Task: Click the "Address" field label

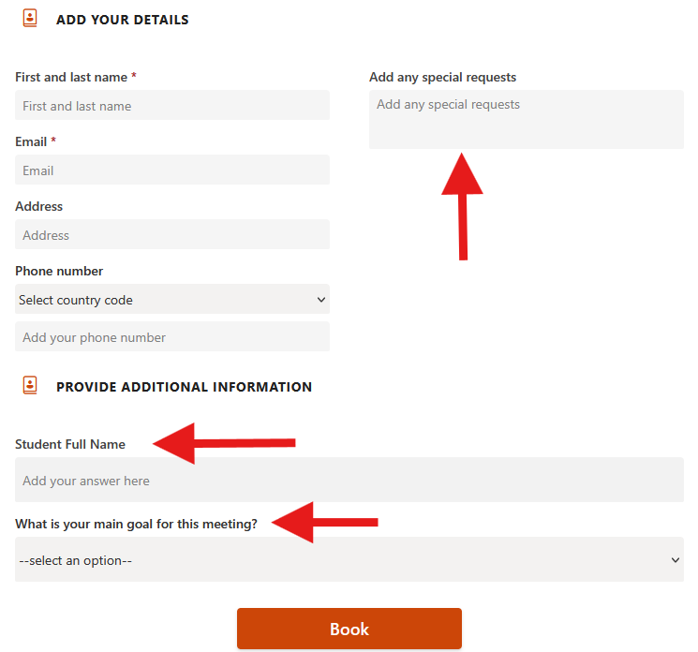Action: pyautogui.click(x=39, y=207)
